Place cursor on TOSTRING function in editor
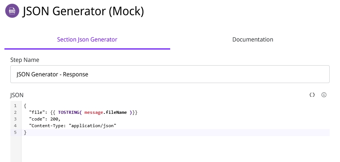Screen dimensions: 340x162 pos(70,112)
